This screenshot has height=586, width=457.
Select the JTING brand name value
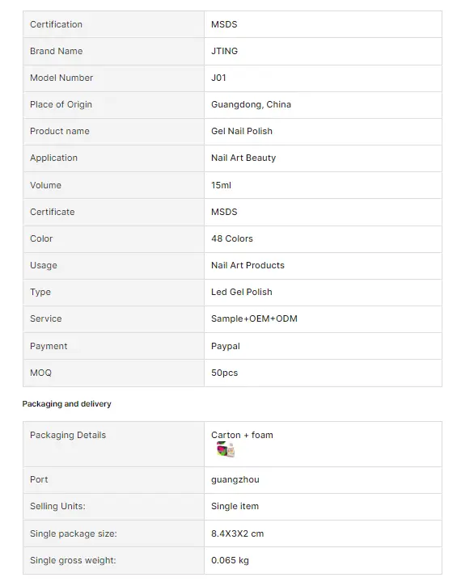point(224,51)
